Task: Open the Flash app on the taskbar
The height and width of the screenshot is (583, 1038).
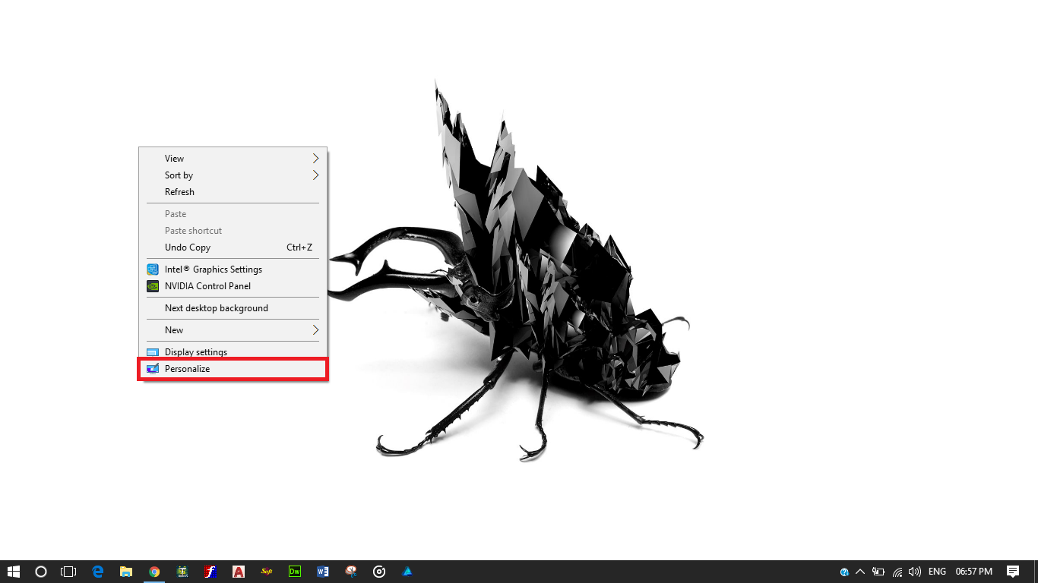Action: pos(210,572)
